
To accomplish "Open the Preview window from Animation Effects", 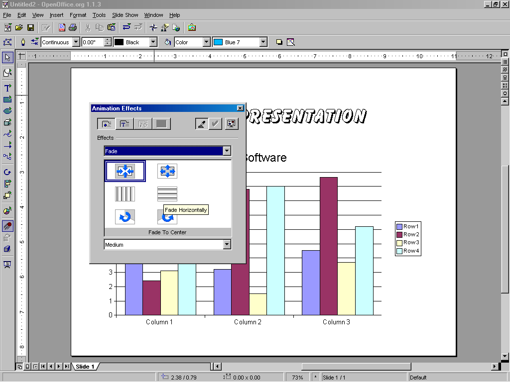I will point(232,124).
